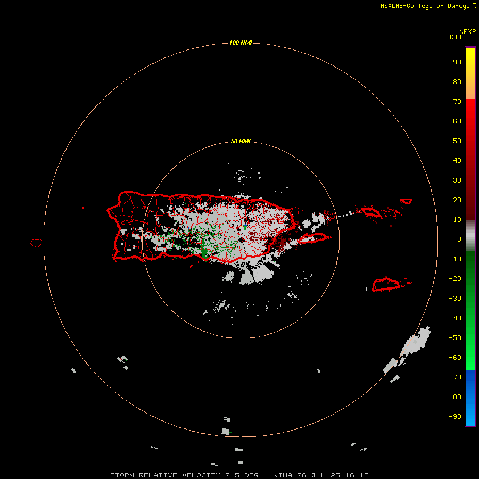Click the 50 NMI range ring label
479x479 pixels.
coord(241,141)
